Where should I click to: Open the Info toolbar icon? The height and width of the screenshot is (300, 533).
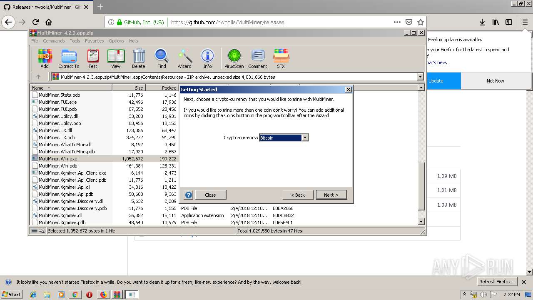[x=207, y=58]
